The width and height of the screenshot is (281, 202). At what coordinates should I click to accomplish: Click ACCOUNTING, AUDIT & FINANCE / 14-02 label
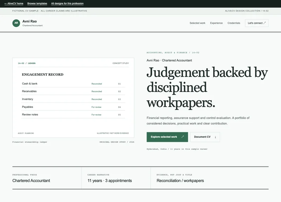173,53
